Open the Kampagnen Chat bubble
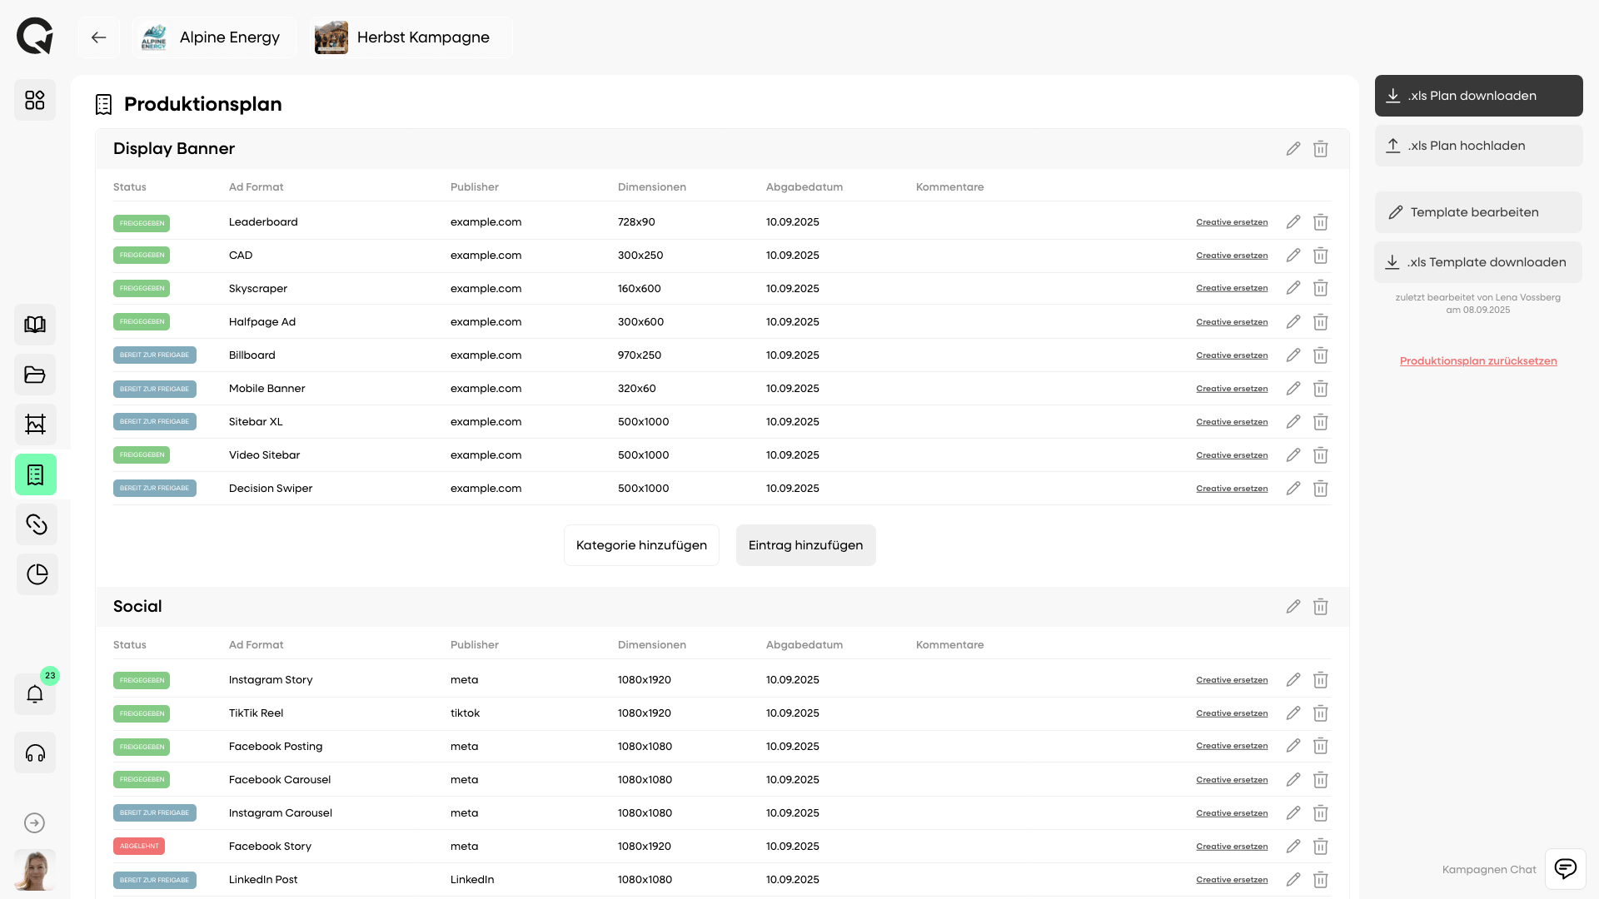Image resolution: width=1599 pixels, height=899 pixels. tap(1565, 868)
